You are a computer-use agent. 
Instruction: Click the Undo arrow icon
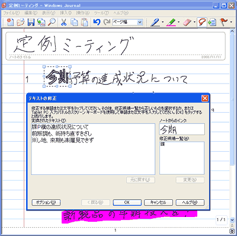pyautogui.click(x=97, y=22)
